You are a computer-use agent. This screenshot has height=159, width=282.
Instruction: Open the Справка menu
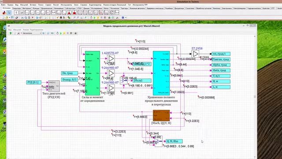tap(84, 5)
